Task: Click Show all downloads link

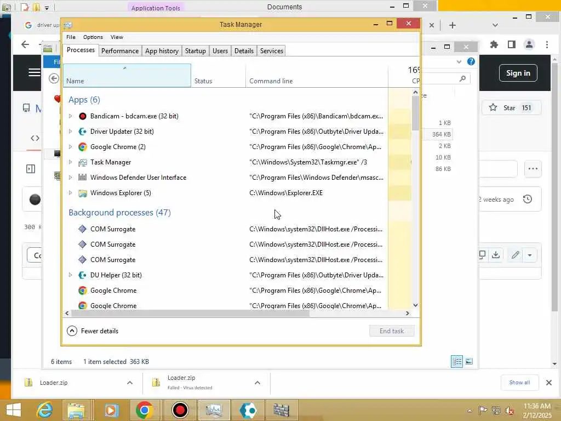Action: (x=519, y=382)
